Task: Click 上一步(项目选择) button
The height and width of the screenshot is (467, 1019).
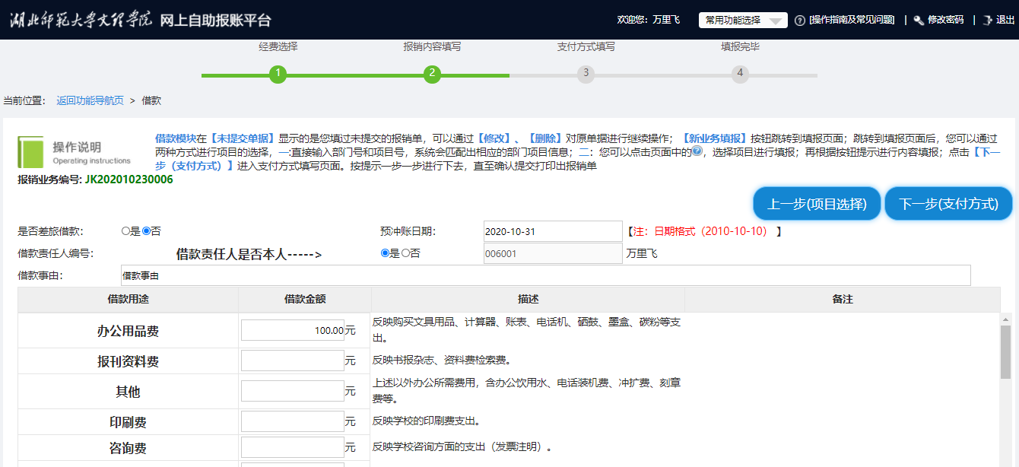Action: click(x=817, y=204)
